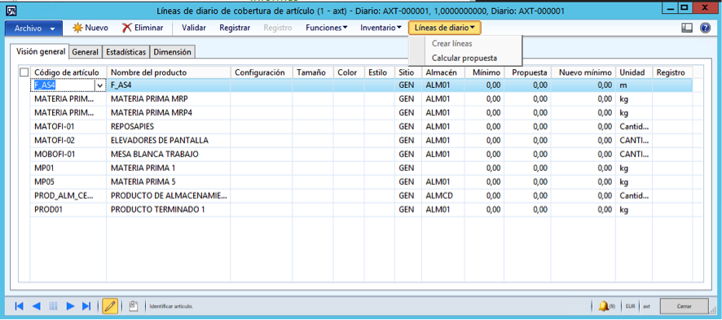The height and width of the screenshot is (320, 722).
Task: Click the MP01 item code cell
Action: tap(68, 168)
